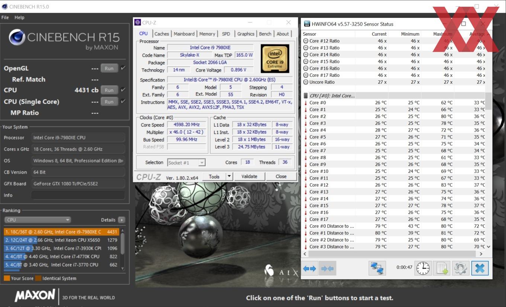Click the CPU-Z Core Speed value
Viewport: 506px width, 307px height.
(187, 125)
